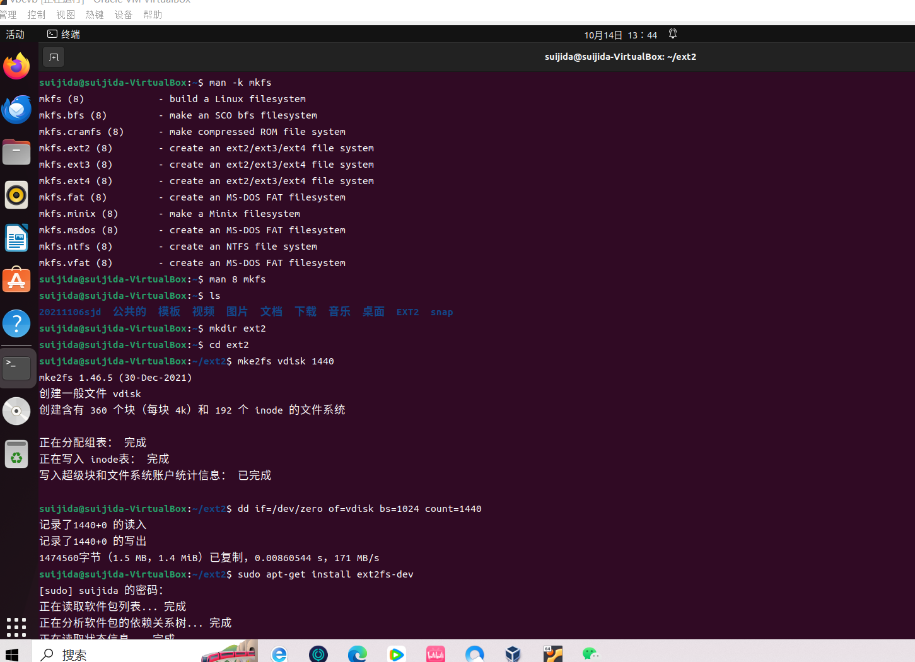Select the Terminal icon in the dock

point(16,368)
